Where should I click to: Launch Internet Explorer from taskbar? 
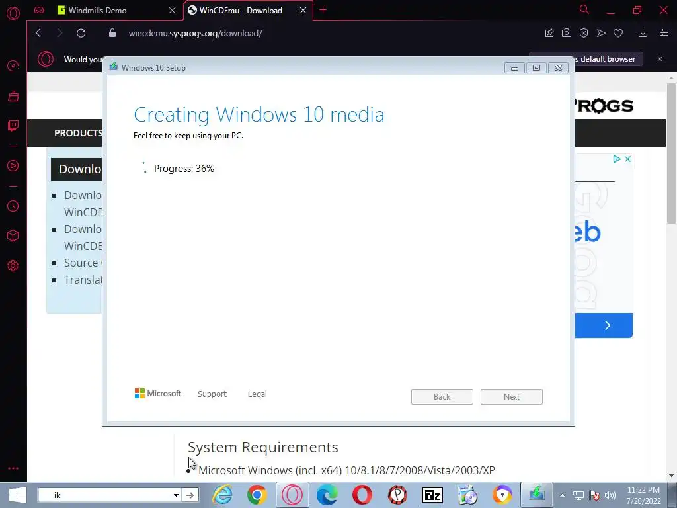click(x=222, y=495)
